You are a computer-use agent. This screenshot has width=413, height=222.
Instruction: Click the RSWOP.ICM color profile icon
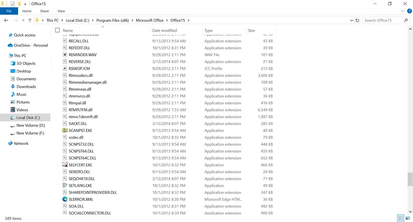(65, 68)
